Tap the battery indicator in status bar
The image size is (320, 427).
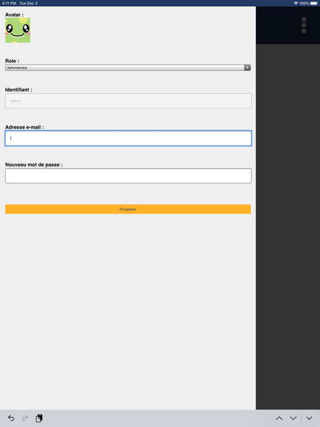click(314, 3)
